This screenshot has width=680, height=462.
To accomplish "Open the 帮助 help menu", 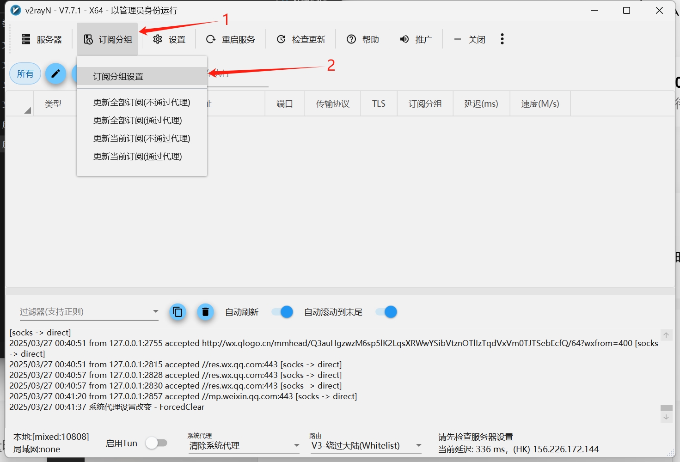I will click(363, 39).
